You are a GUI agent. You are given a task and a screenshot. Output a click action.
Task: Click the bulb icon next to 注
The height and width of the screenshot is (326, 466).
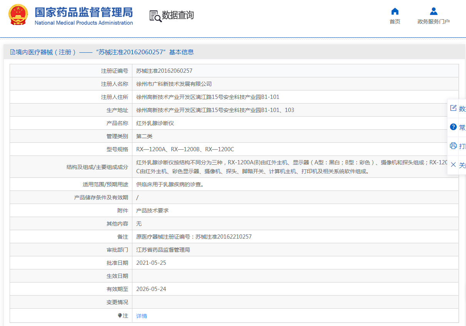[120, 316]
